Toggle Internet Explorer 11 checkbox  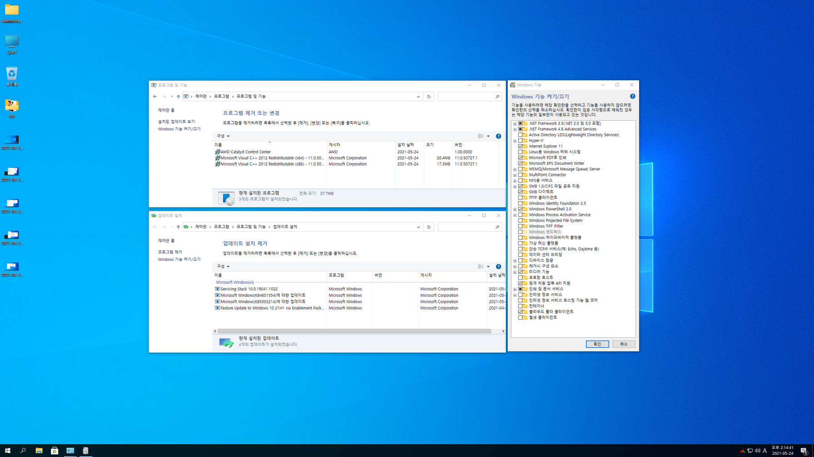pos(521,146)
